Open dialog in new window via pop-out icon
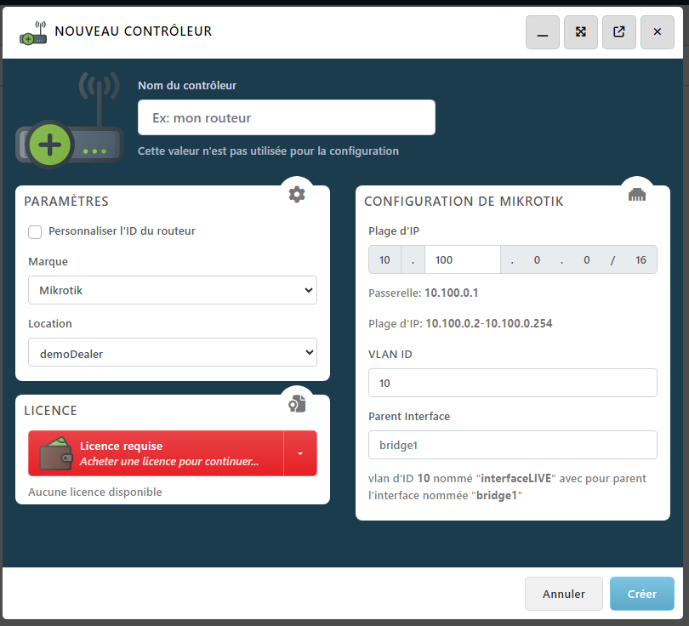Viewport: 689px width, 626px height. click(x=618, y=32)
